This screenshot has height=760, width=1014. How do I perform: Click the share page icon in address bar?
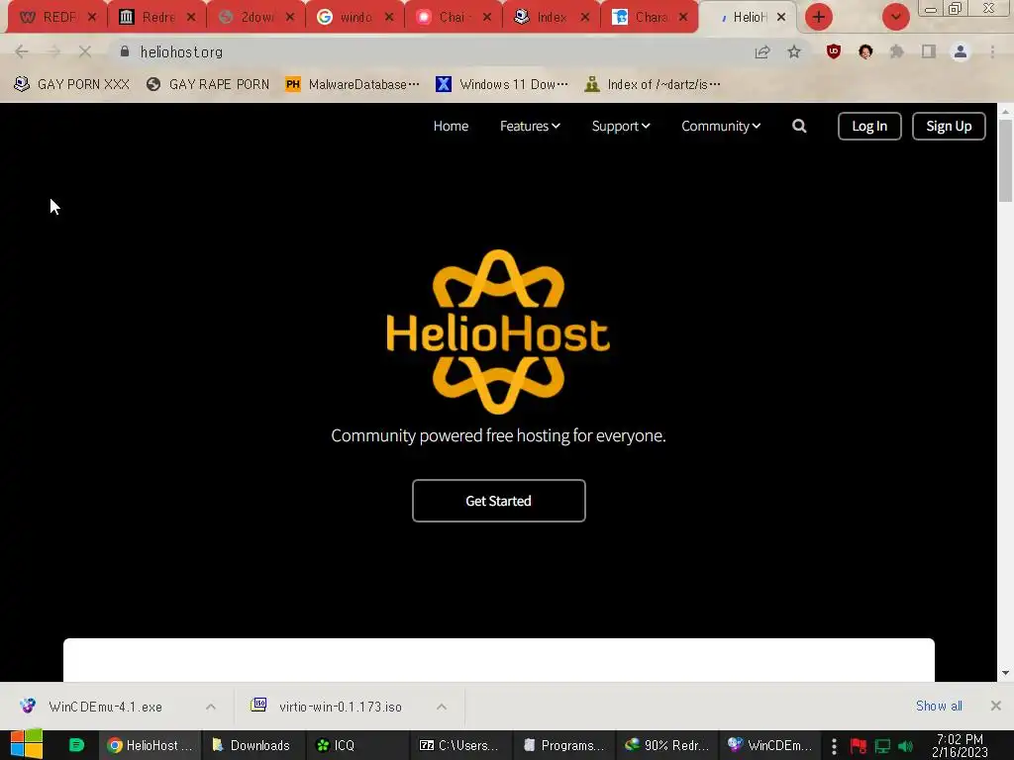pyautogui.click(x=762, y=51)
